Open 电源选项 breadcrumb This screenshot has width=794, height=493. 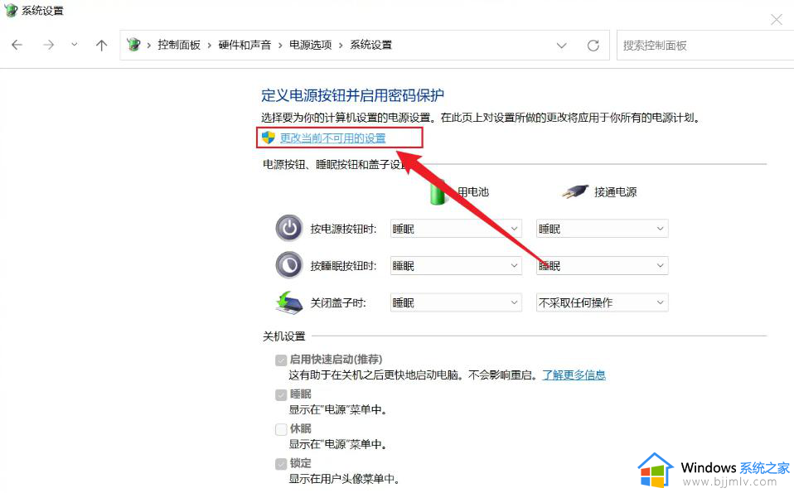point(311,45)
